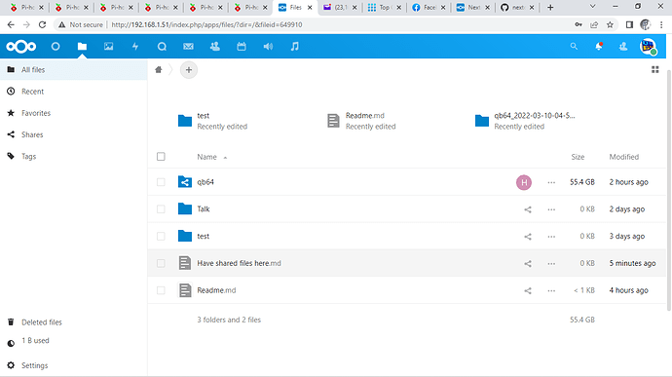The image size is (672, 377).
Task: Open Tags in sidebar
Action: point(73,156)
